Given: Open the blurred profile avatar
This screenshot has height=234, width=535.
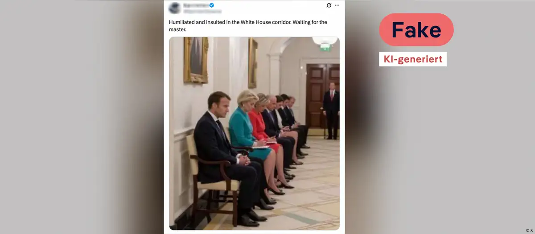Looking at the screenshot, I should pos(175,8).
